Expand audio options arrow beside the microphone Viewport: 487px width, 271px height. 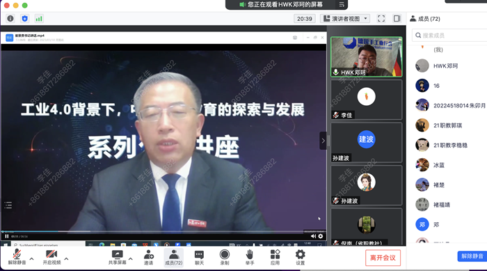click(32, 259)
